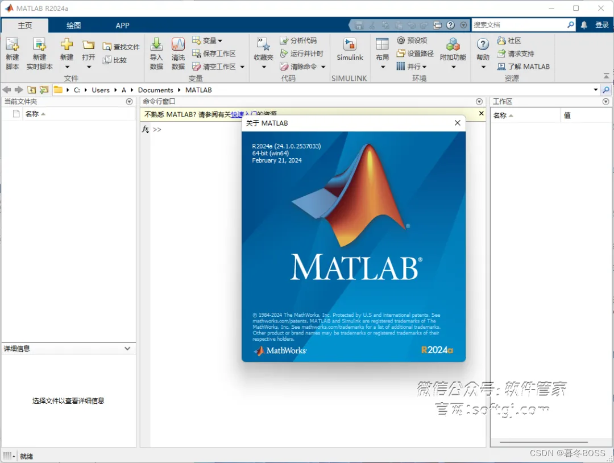The image size is (614, 463).
Task: Collapse the toolstrip ribbon
Action: coord(606,76)
